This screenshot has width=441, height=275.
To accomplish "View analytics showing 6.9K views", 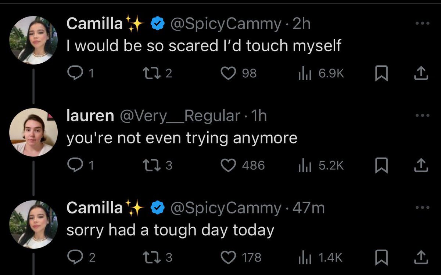I will 321,74.
